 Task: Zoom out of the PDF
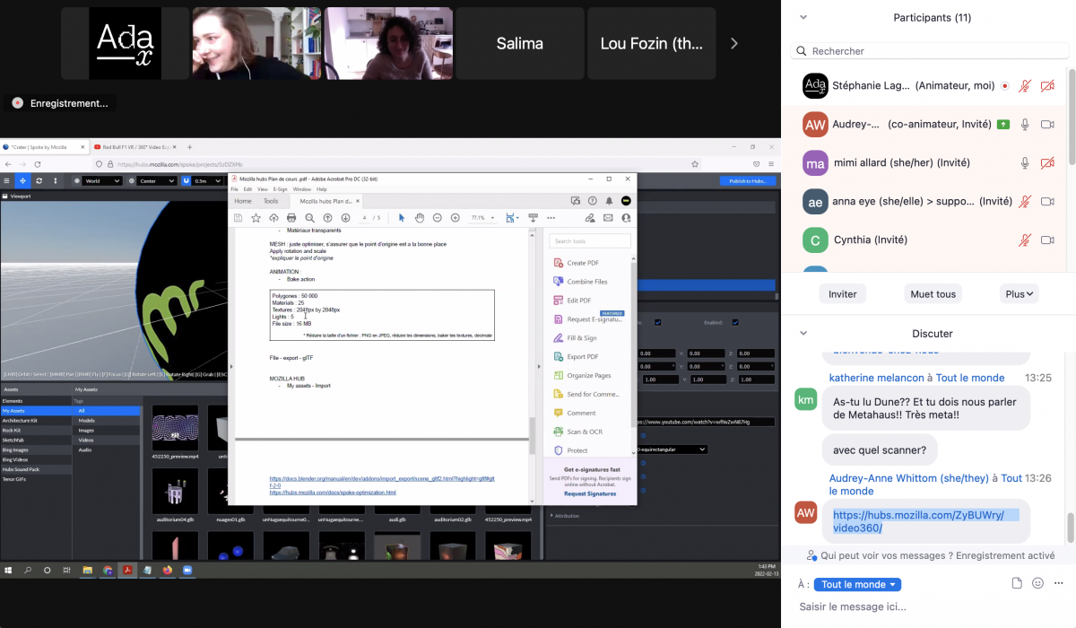(x=438, y=218)
